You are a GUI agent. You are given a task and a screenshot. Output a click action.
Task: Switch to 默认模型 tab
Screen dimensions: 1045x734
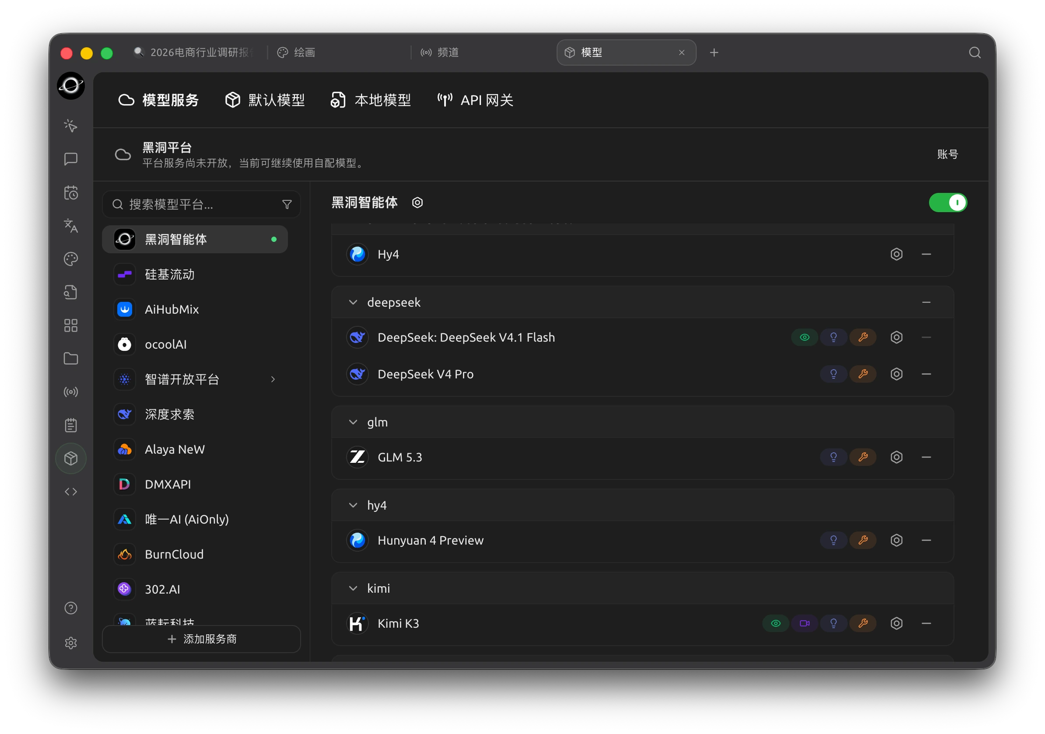coord(265,100)
